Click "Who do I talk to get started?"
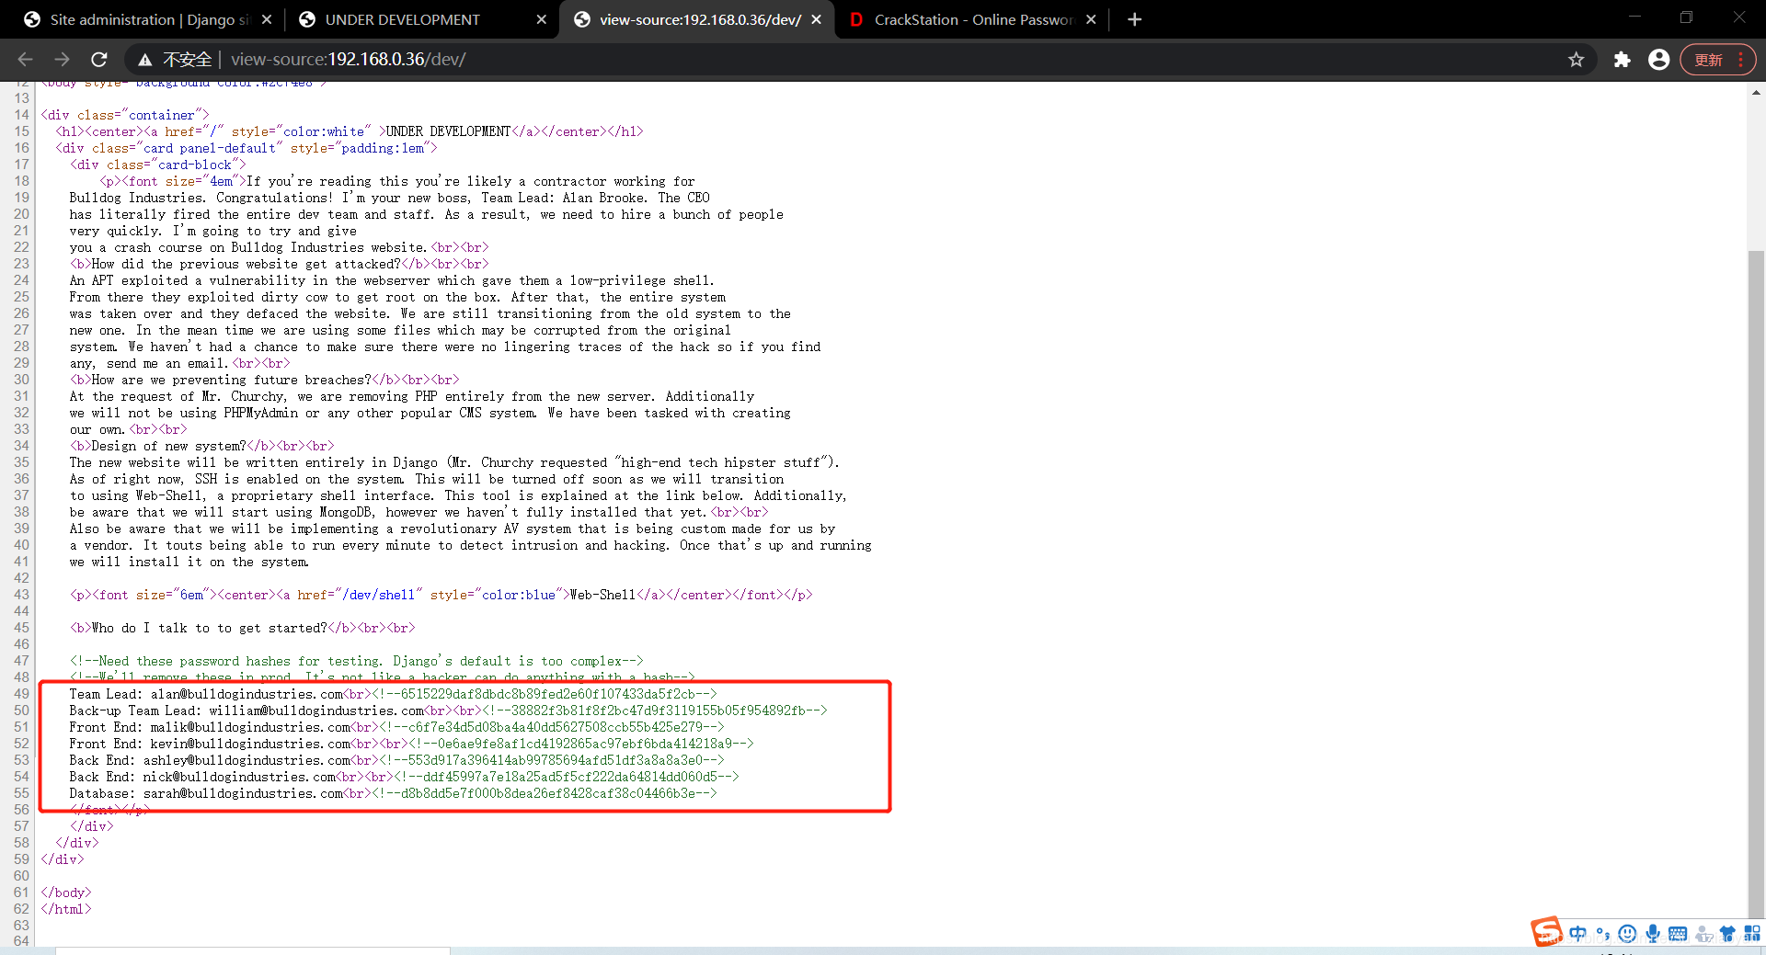The image size is (1766, 955). (x=210, y=628)
